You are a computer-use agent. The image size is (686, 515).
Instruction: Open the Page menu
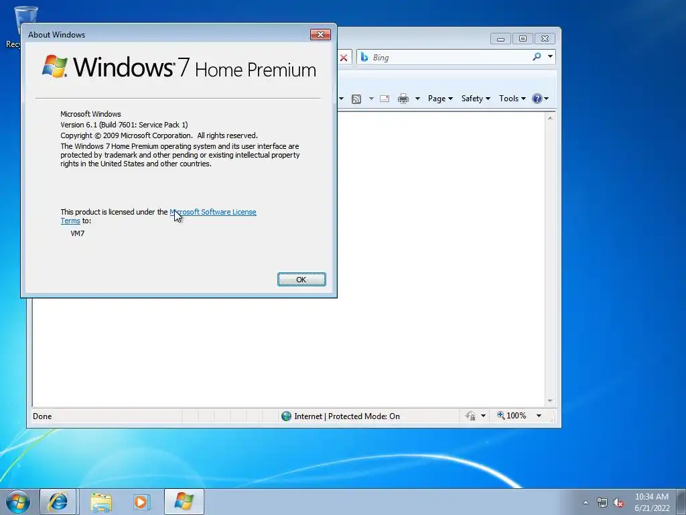440,99
